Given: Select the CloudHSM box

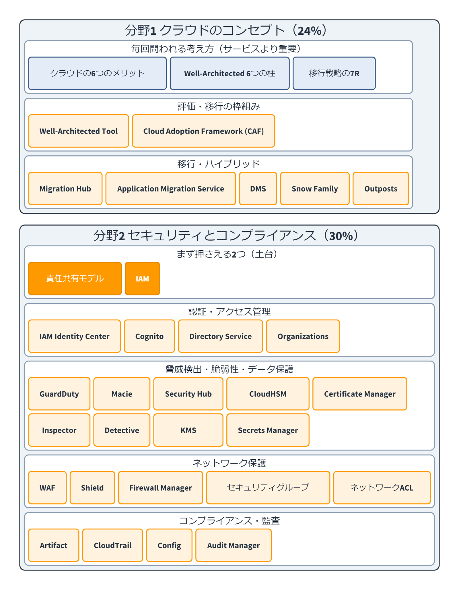Looking at the screenshot, I should [268, 394].
